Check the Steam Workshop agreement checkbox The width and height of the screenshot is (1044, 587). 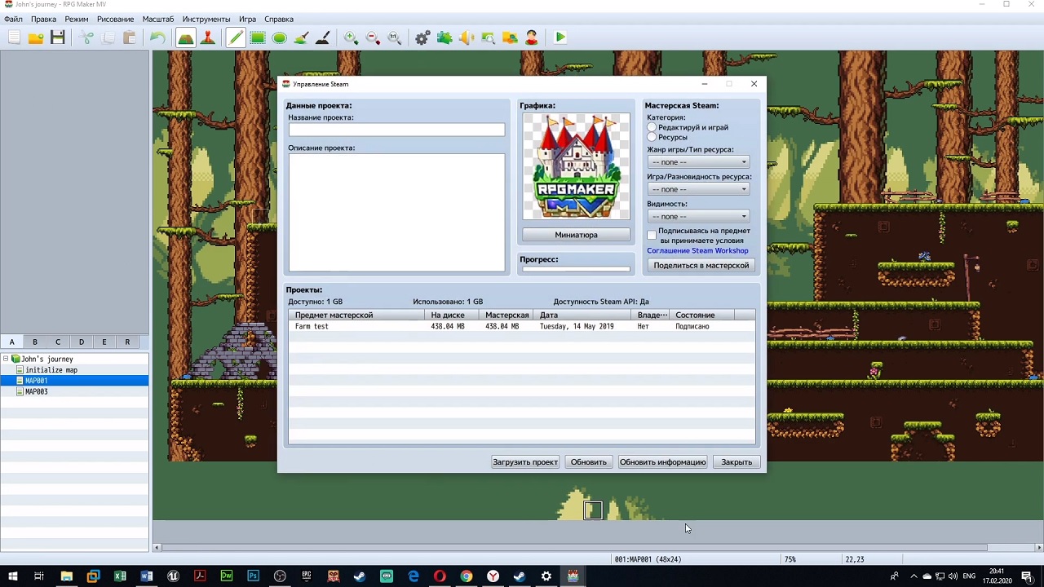point(652,235)
